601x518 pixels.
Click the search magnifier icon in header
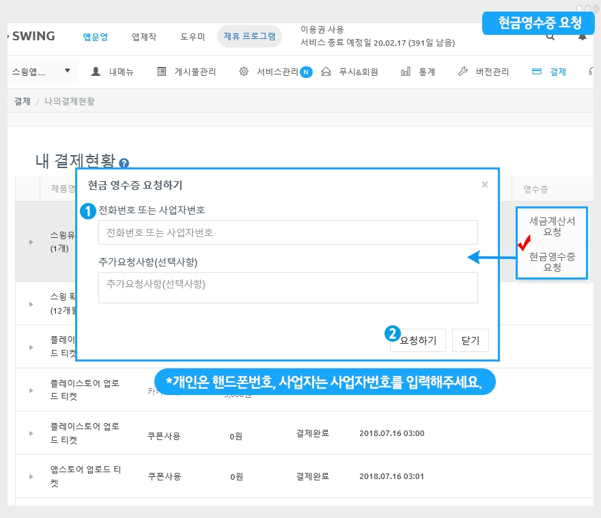pyautogui.click(x=550, y=37)
